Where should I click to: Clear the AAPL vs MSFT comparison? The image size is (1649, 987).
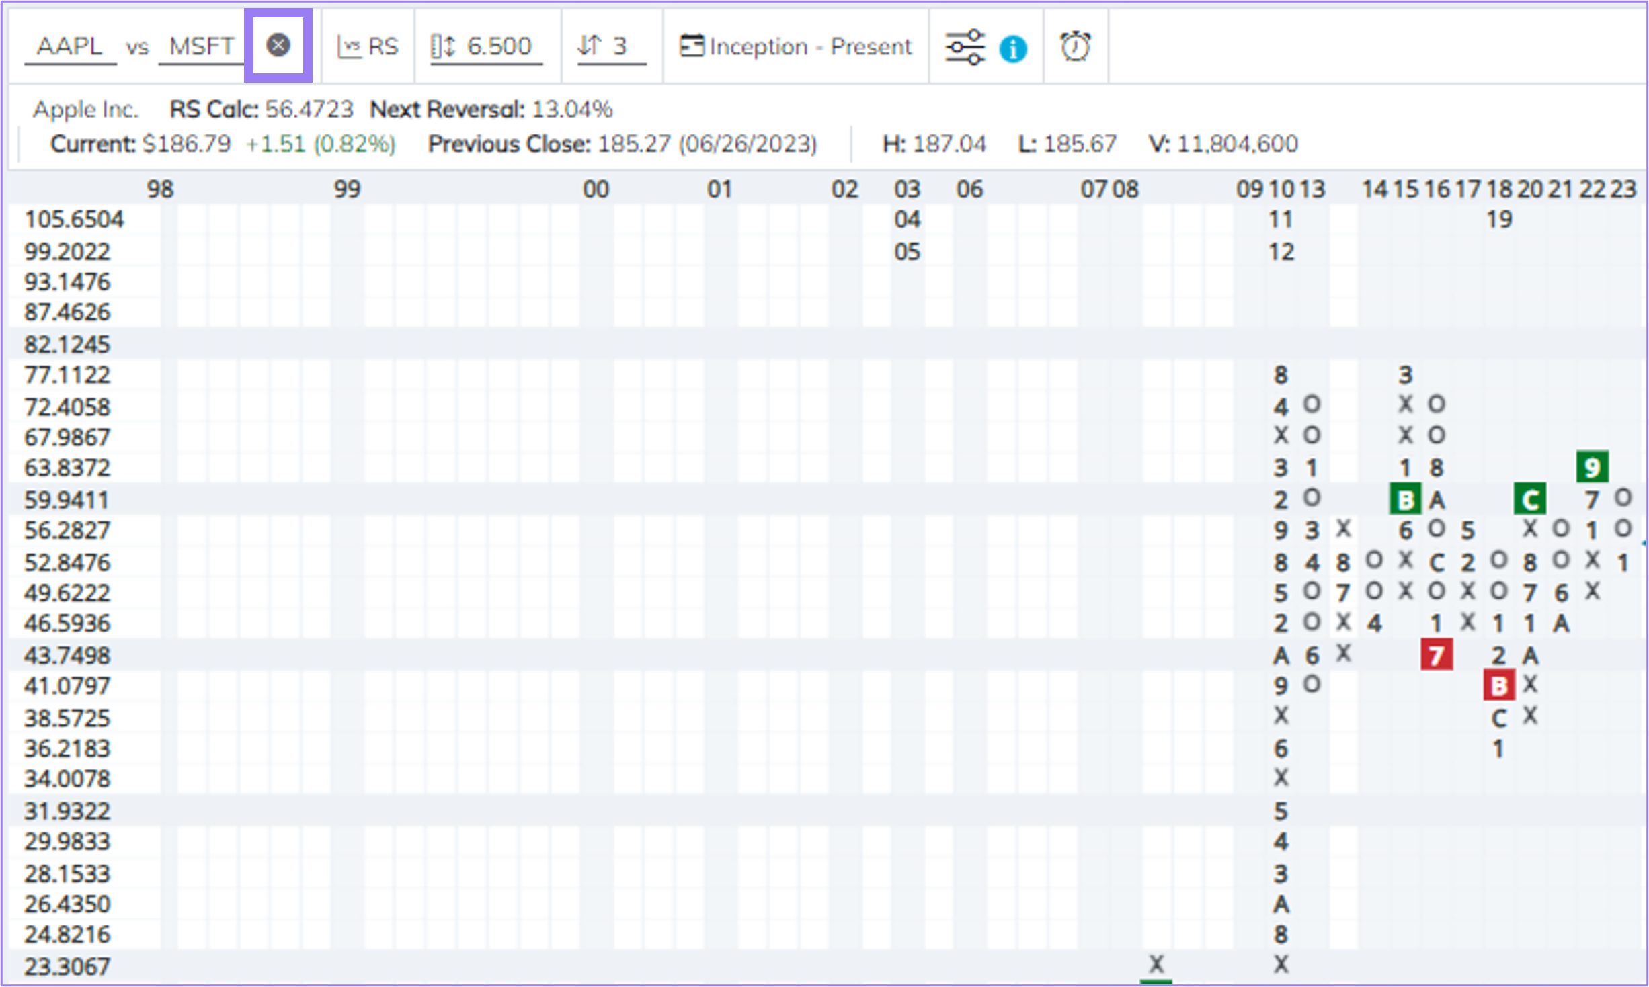click(x=278, y=46)
